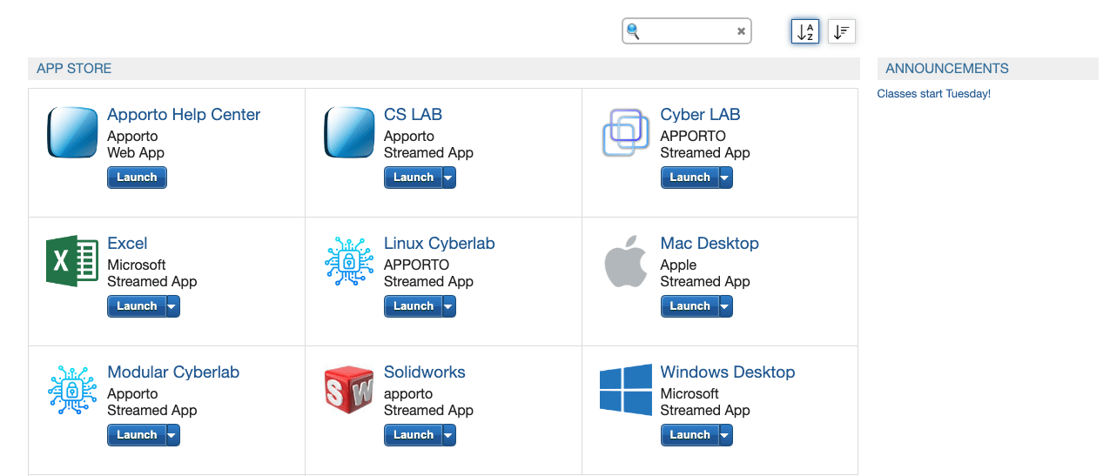Screen dimensions: 1110x476
Task: Click the Solidworks red cube icon
Action: [x=348, y=390]
